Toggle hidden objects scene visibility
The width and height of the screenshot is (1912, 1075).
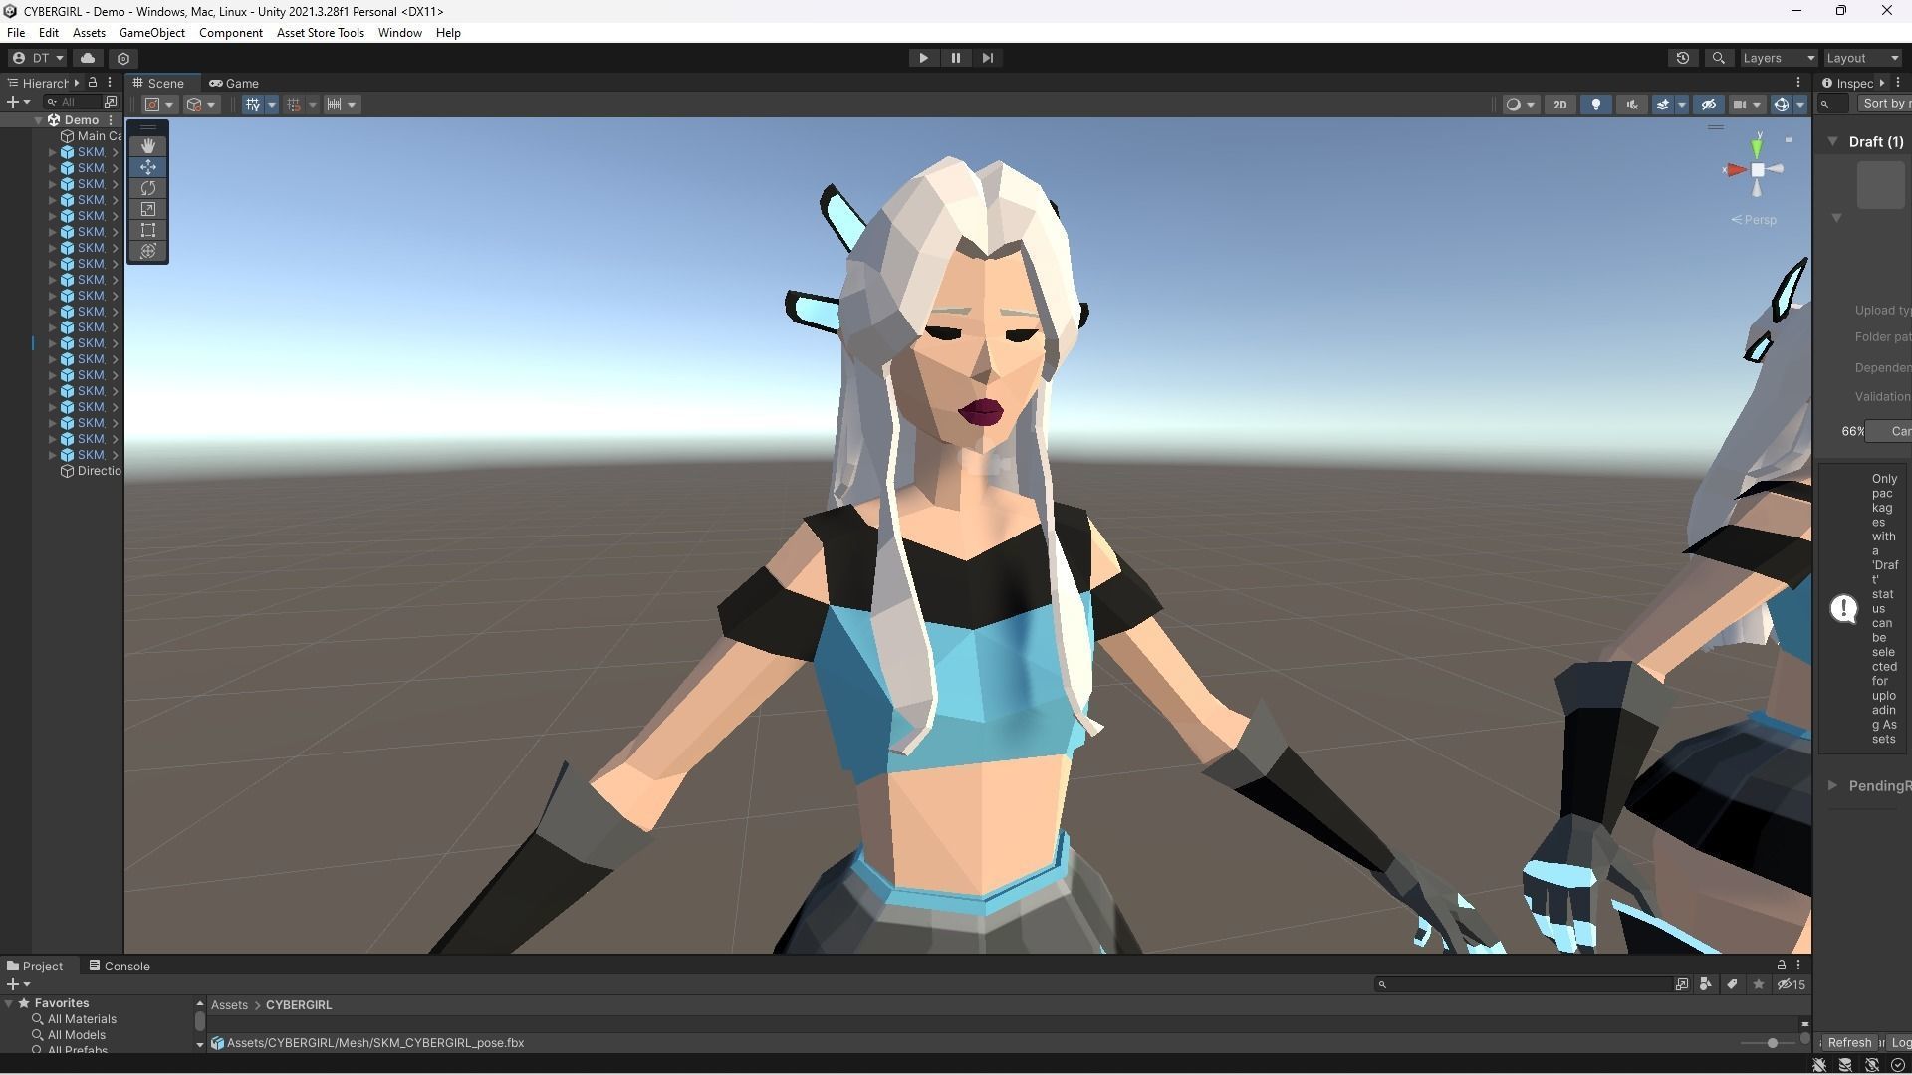click(1709, 105)
